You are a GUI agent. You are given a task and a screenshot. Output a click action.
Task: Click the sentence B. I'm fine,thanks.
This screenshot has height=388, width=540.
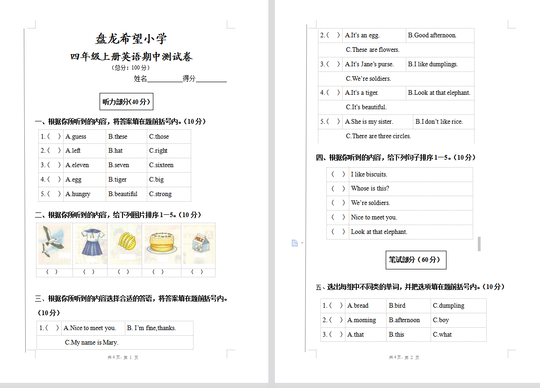coord(151,328)
